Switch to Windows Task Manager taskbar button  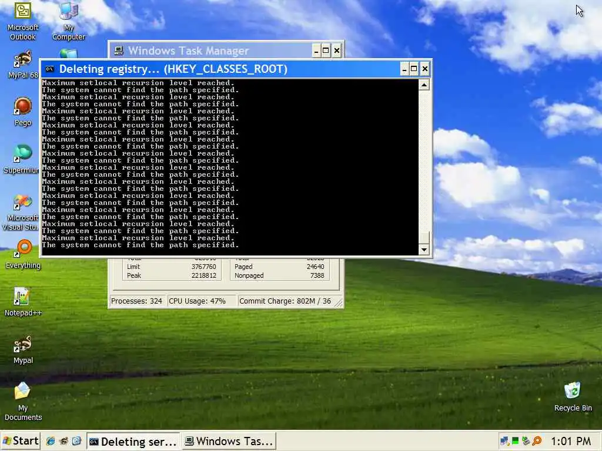click(x=229, y=442)
